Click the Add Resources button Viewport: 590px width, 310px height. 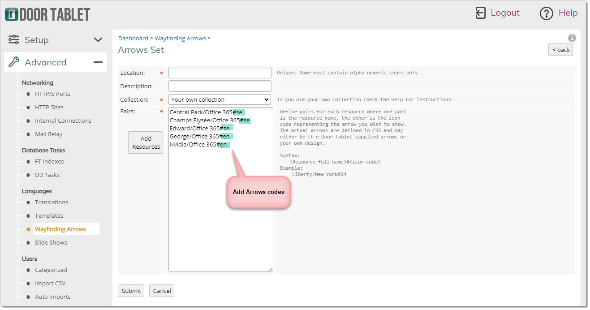tap(146, 142)
